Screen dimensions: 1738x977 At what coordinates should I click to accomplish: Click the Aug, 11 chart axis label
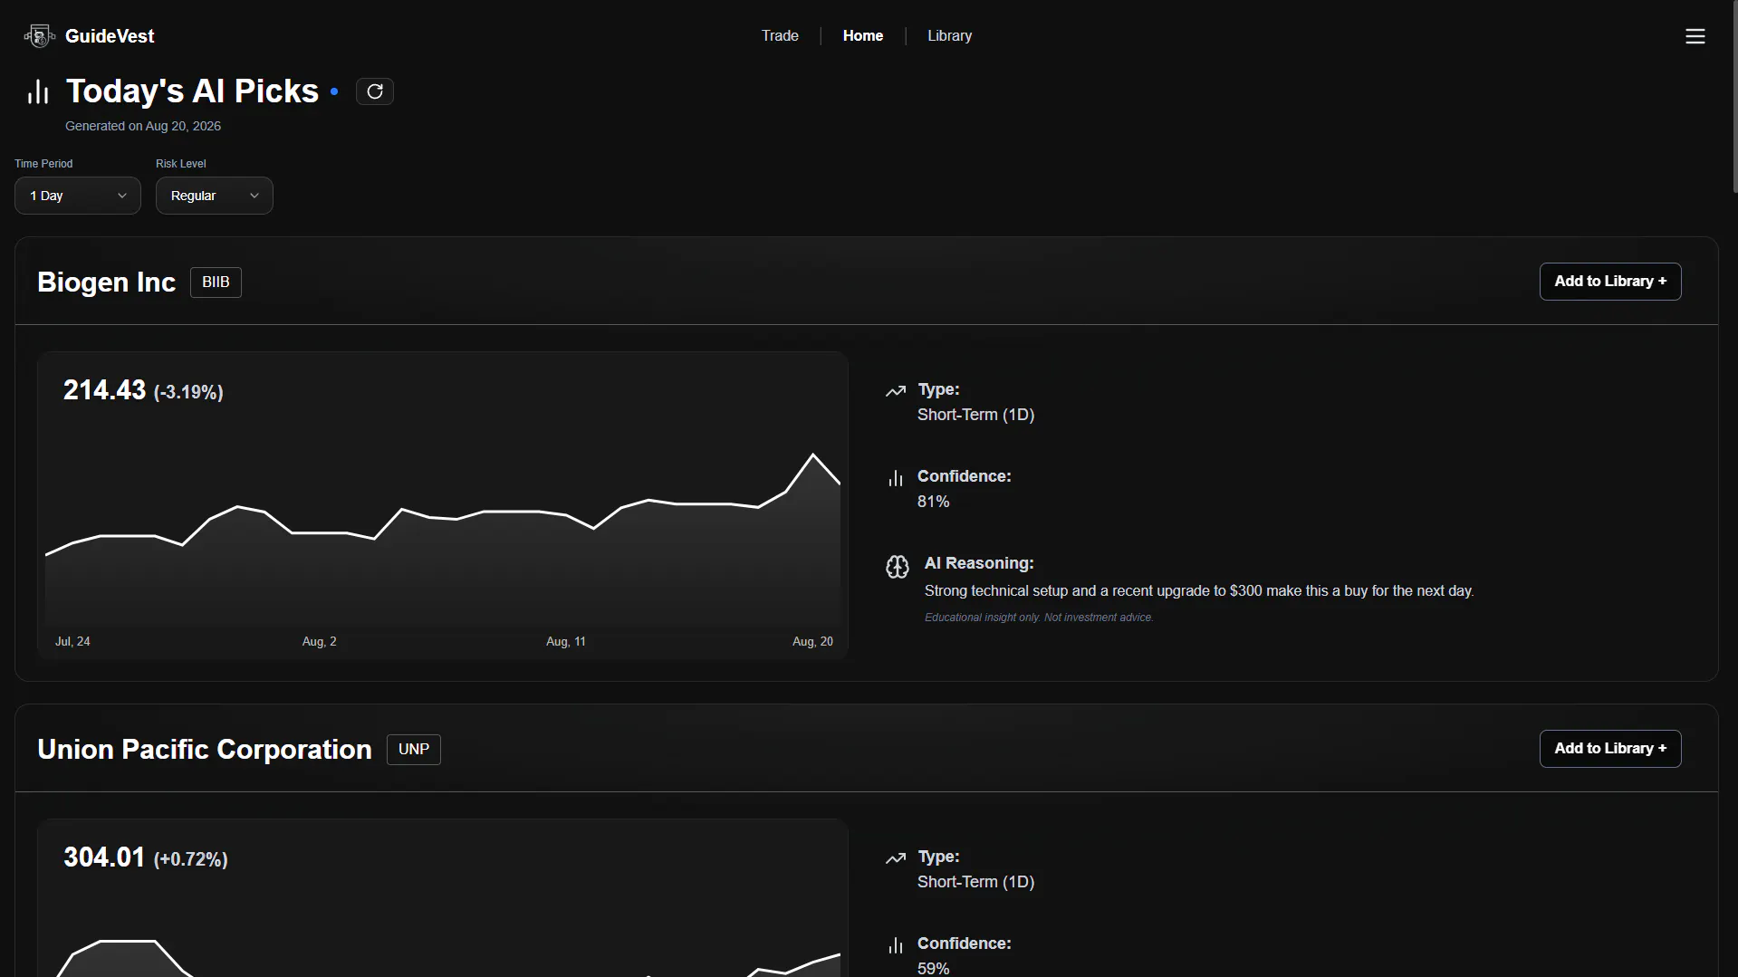click(566, 641)
